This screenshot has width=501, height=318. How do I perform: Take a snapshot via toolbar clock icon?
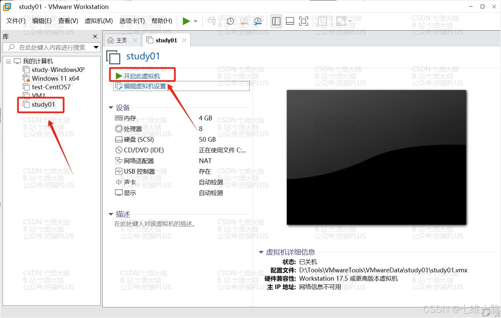(x=230, y=21)
